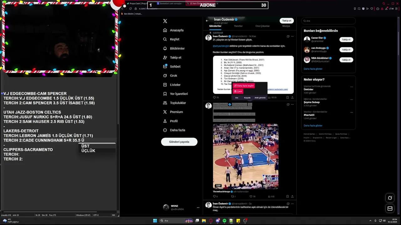The image size is (401, 225).
Task: Click Daha fazla keşfet popup button
Action: (x=244, y=86)
